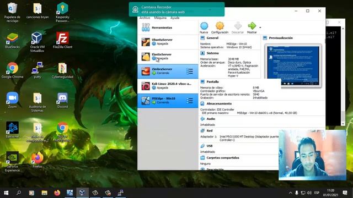Viewport: 353px width, 198px height.
Task: Click the Carpetas compartidas section header
Action: [223, 158]
